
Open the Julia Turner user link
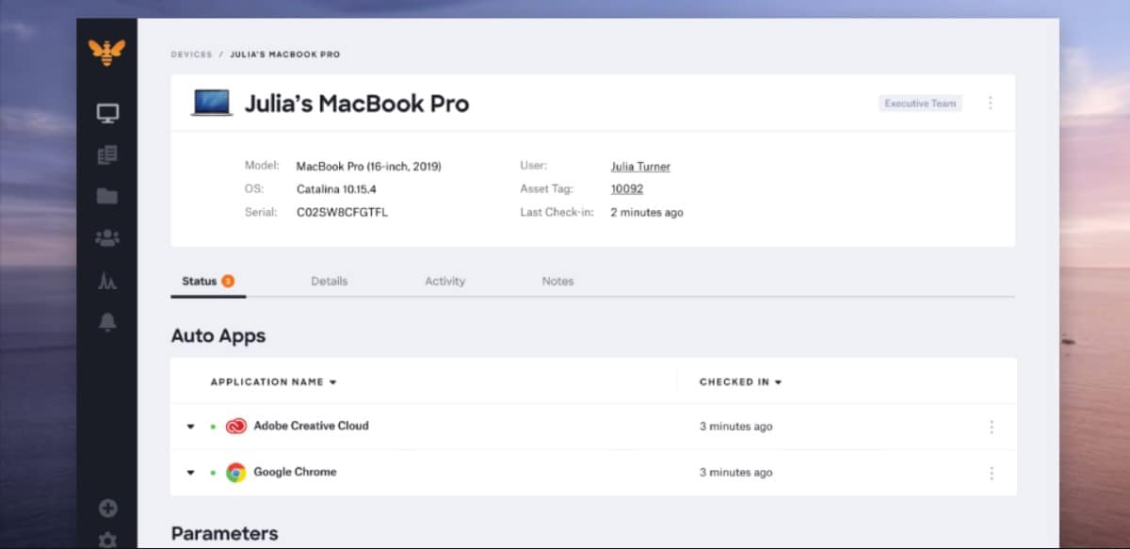point(640,167)
